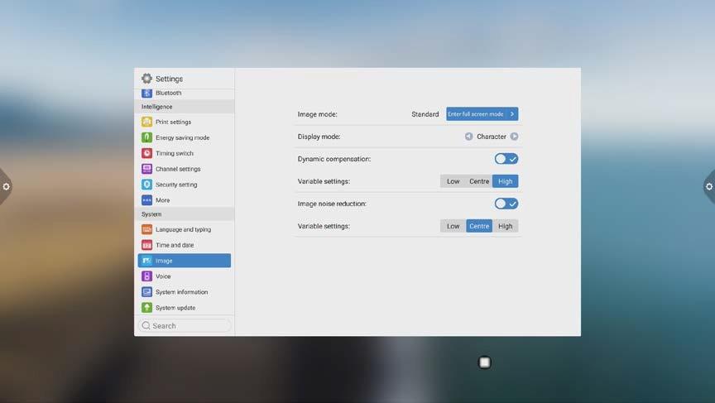
Task: Set dynamic compensation level to Low
Action: click(x=453, y=181)
